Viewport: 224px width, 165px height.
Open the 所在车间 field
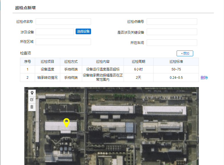click(172, 43)
